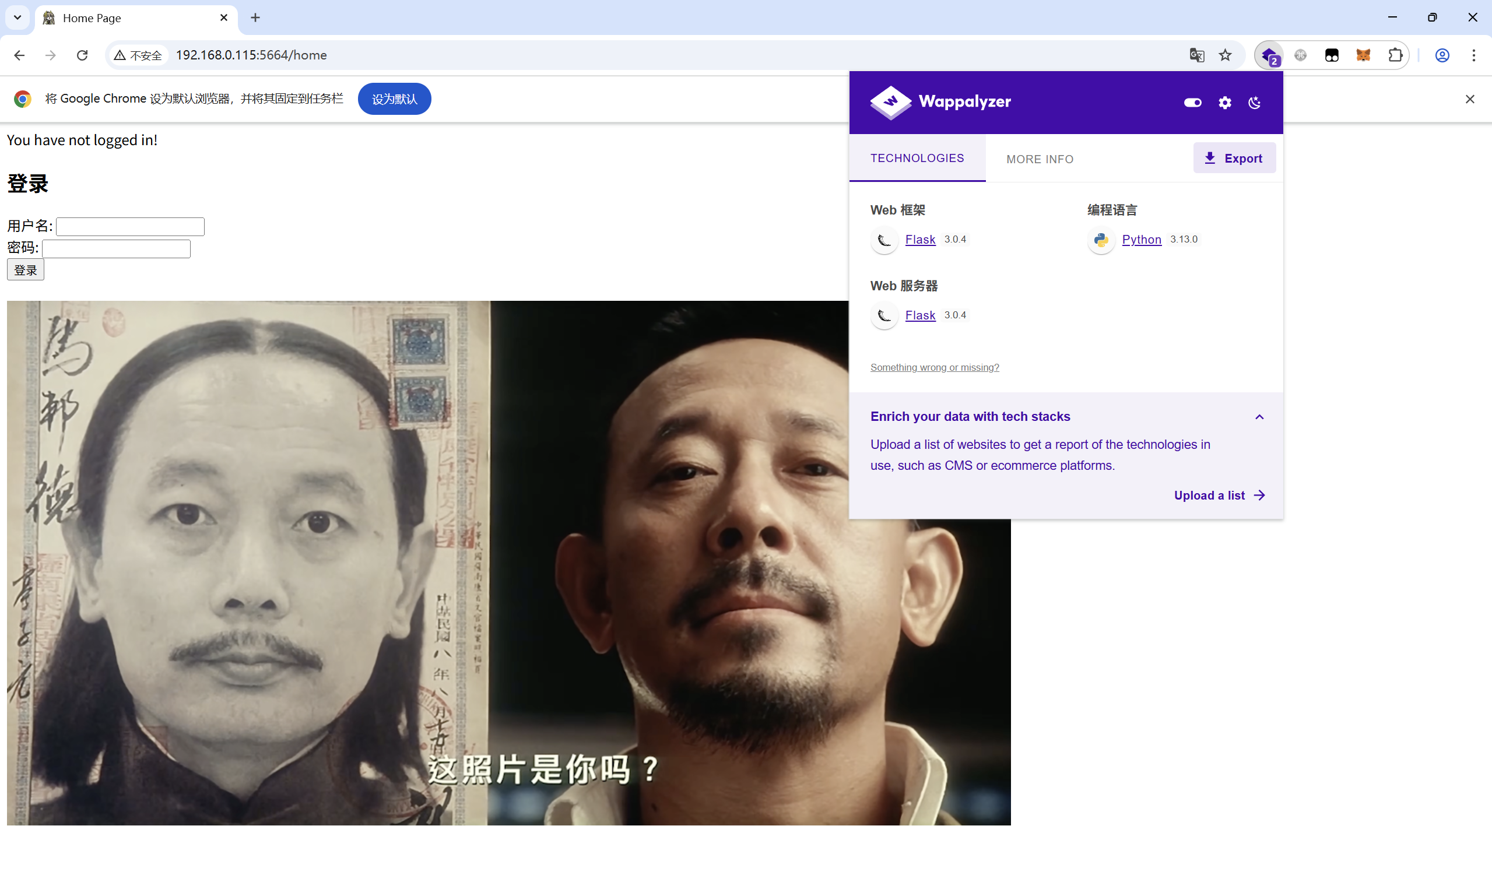Viewport: 1492px width, 889px height.
Task: Click the Flask icon under Web 服务器
Action: tap(884, 316)
